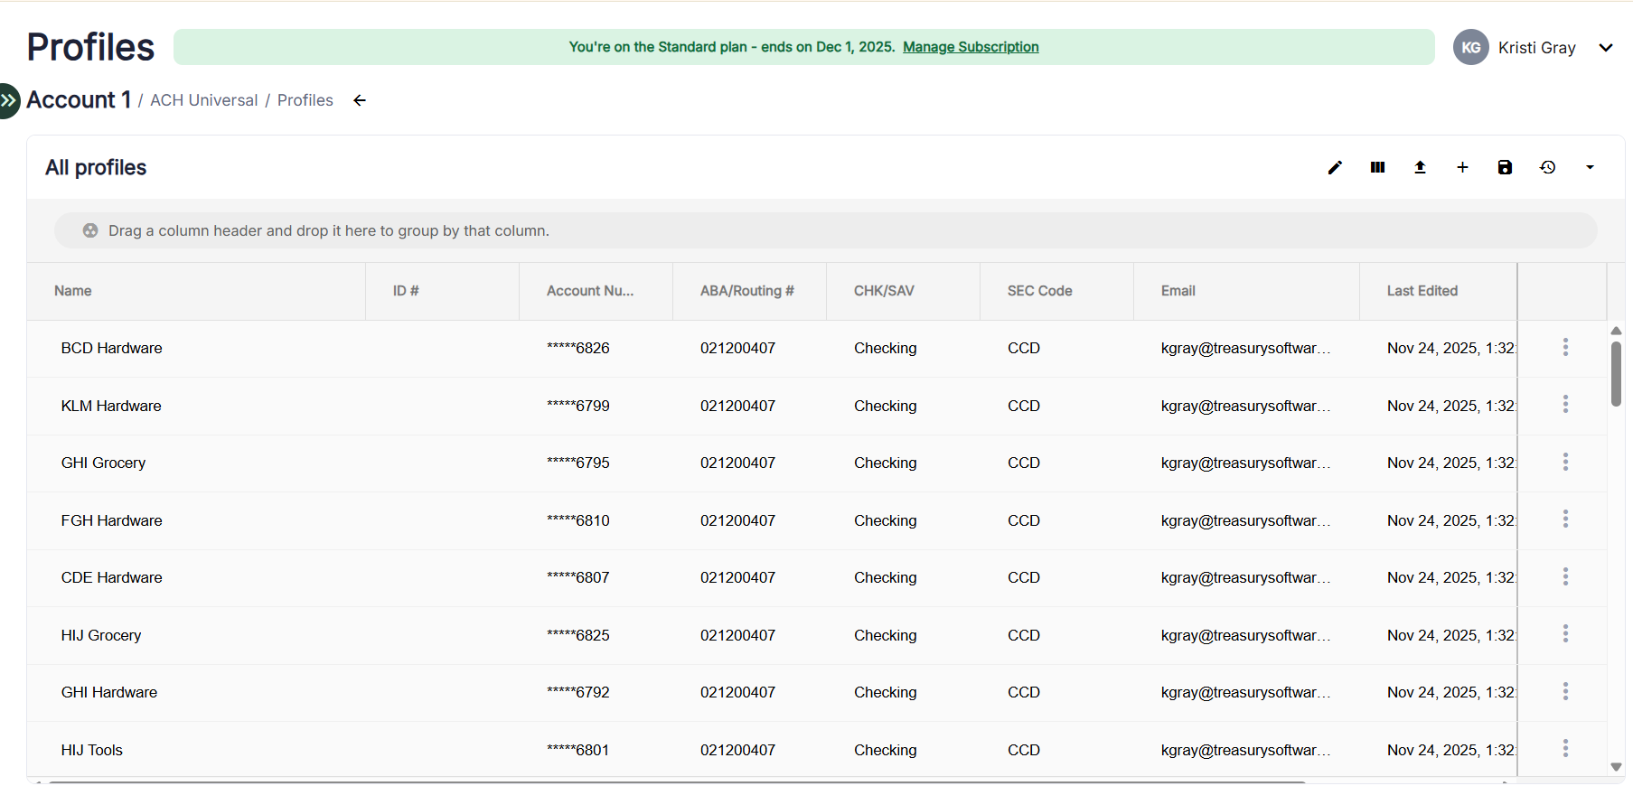The image size is (1633, 786).
Task: Open row actions for GHI Grocery
Action: click(1565, 462)
